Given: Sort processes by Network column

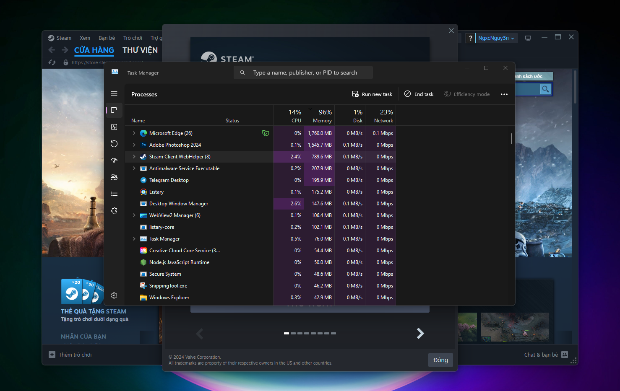Looking at the screenshot, I should click(380, 116).
